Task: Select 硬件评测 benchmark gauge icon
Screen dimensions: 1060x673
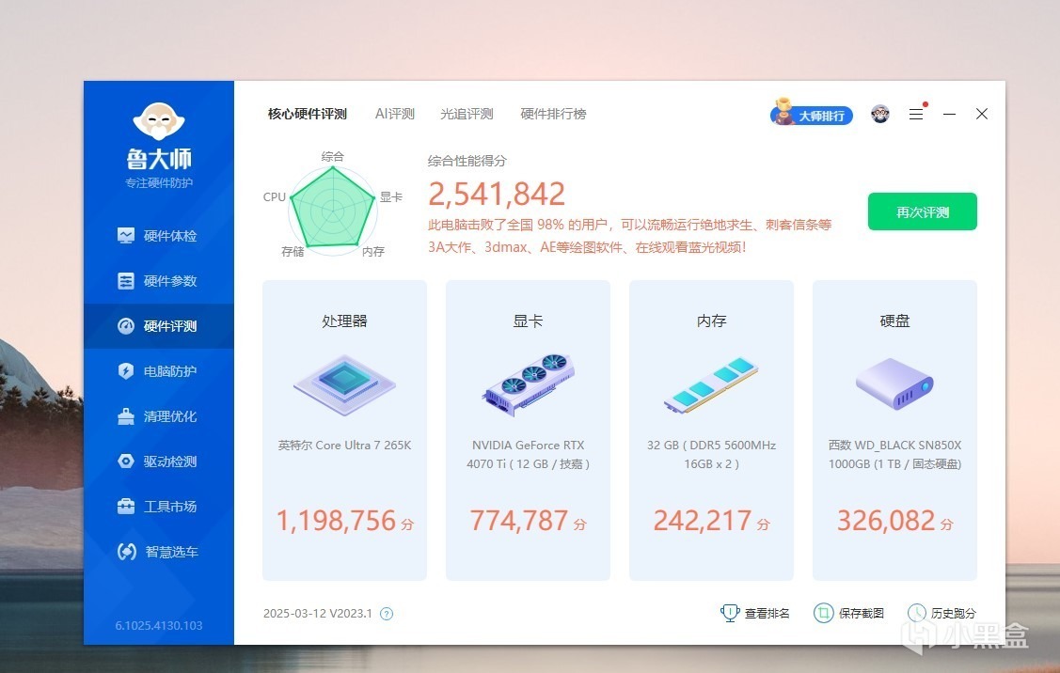Action: [126, 325]
